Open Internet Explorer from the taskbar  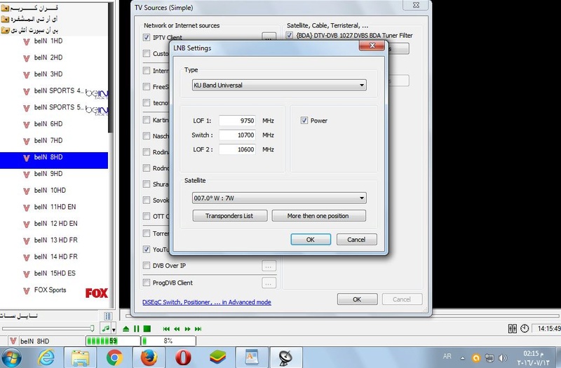click(x=46, y=357)
